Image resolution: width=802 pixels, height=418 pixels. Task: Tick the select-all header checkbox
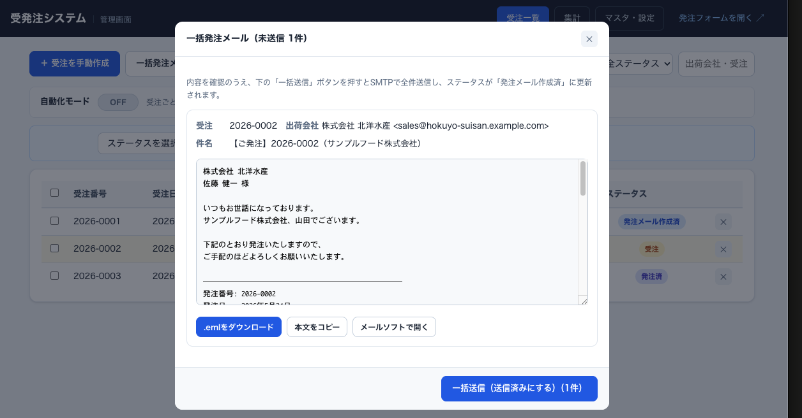click(x=54, y=193)
